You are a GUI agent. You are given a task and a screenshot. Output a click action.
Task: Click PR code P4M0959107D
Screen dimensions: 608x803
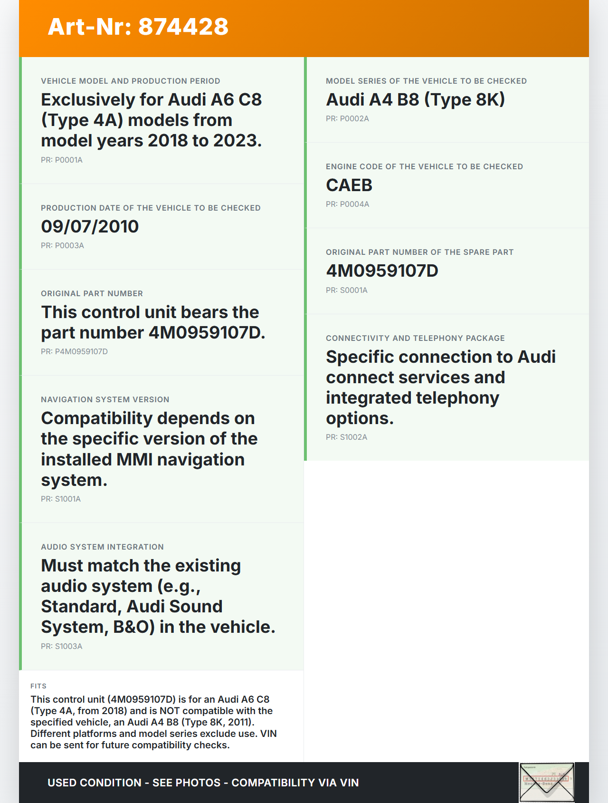point(74,351)
